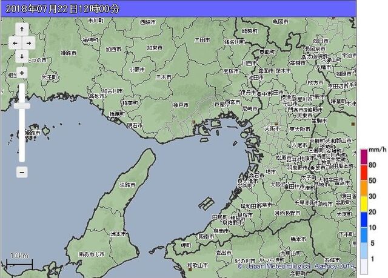
Task: Pan the map up with the up arrow
Action: (x=22, y=30)
